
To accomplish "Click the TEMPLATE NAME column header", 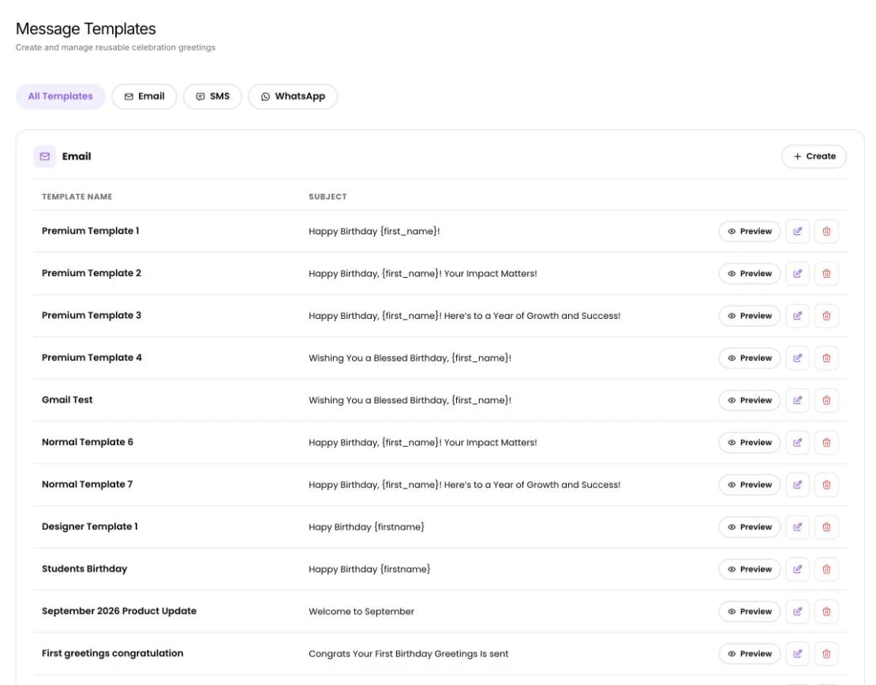I will [77, 197].
